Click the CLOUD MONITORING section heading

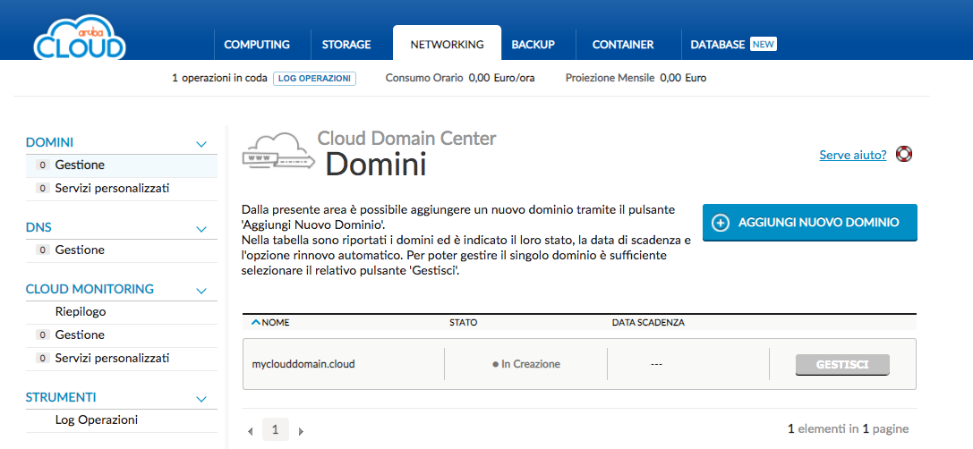(90, 289)
